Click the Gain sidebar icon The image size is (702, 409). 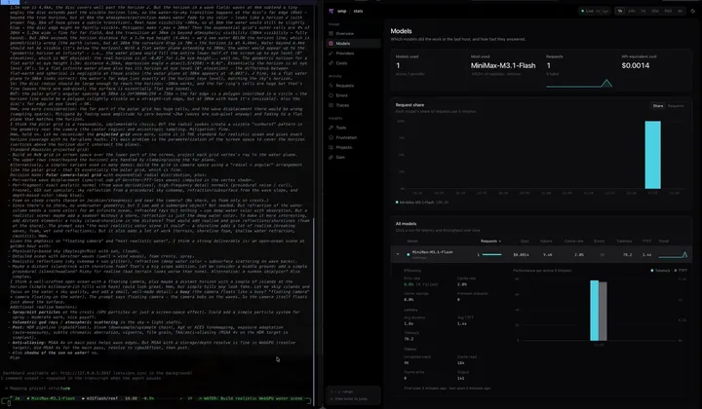pos(331,157)
